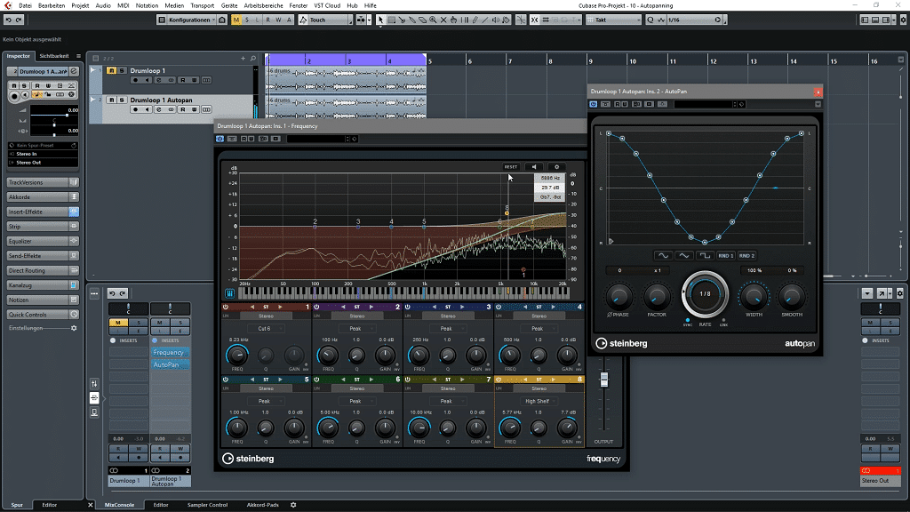
Task: Toggle solo on Drumloop 1 Autopan track
Action: pos(121,100)
